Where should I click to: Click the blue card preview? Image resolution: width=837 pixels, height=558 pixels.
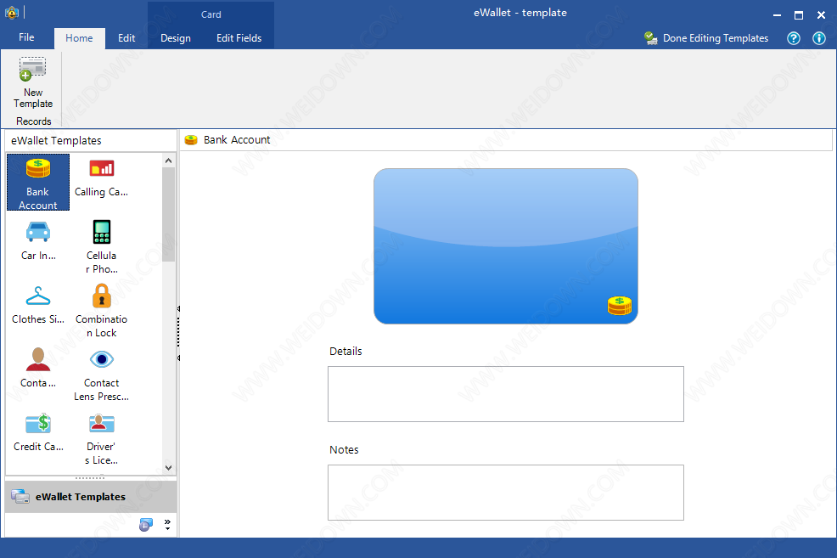[x=505, y=246]
